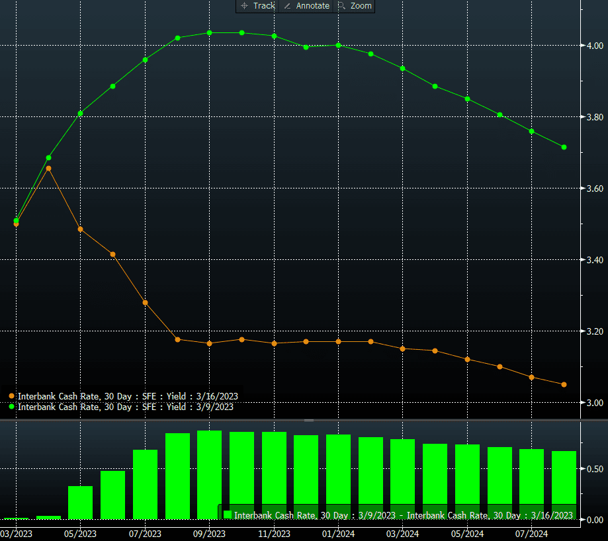This screenshot has width=608, height=541.
Task: Select the 3/9/2023 yield legend label
Action: pos(126,407)
